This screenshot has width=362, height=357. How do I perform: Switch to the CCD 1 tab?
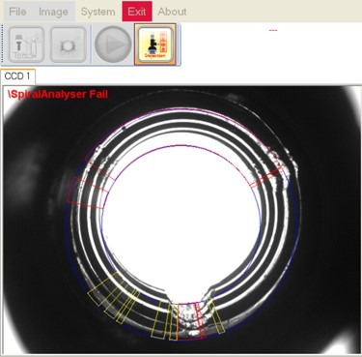[x=17, y=76]
